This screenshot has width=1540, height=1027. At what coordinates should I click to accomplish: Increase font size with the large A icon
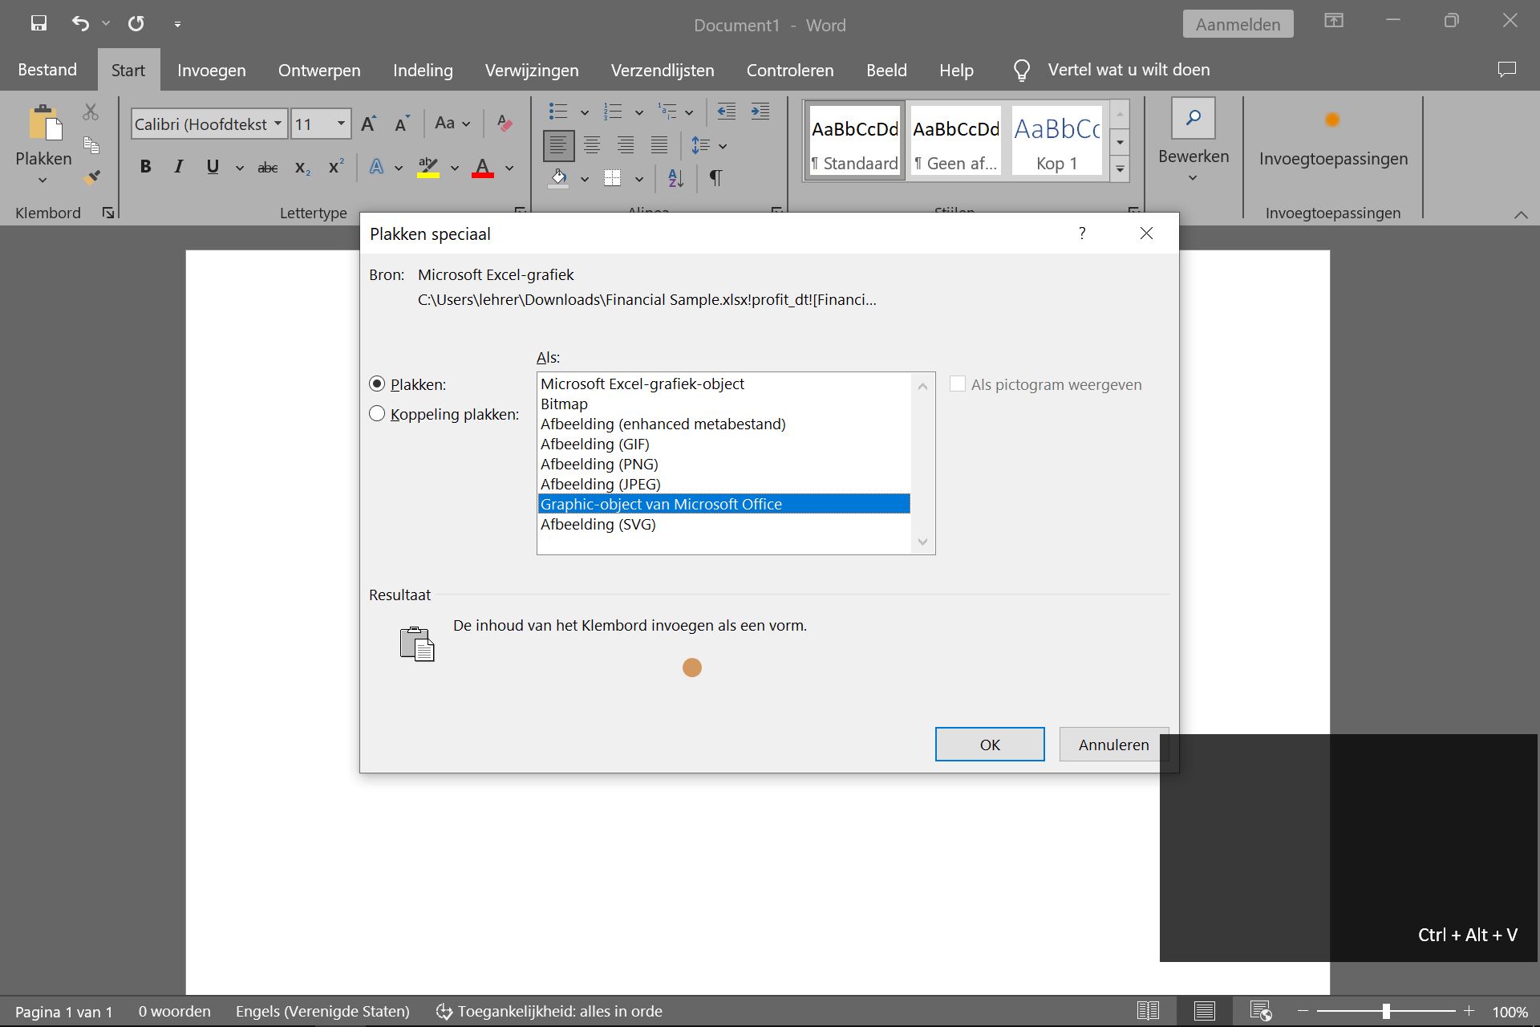368,124
